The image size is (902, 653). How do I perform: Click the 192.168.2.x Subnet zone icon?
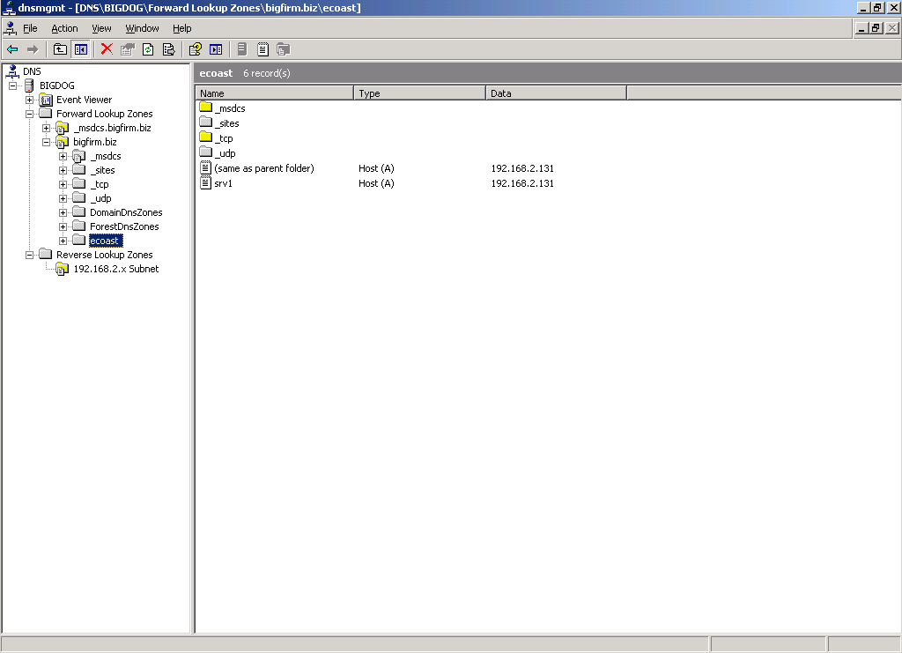pos(63,269)
